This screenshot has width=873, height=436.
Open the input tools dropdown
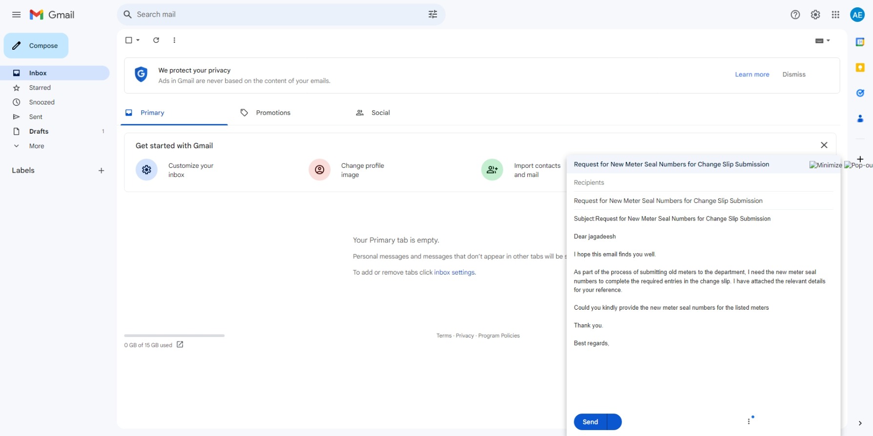823,40
